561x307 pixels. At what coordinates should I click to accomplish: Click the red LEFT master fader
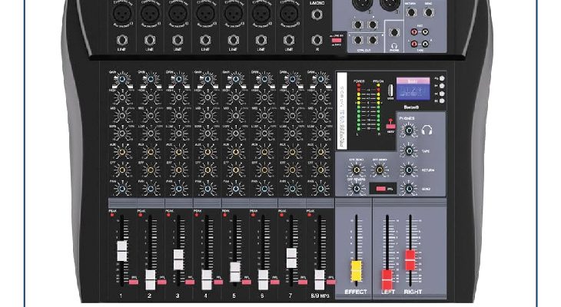tap(387, 276)
